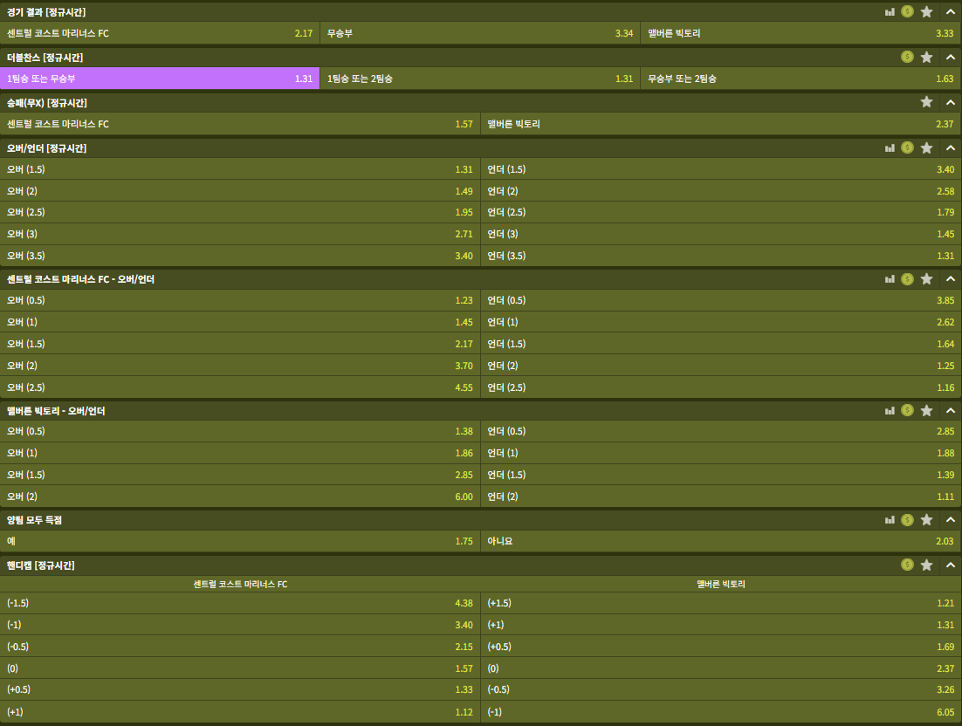Open stats chart icon for 양팀 모두 득점
The image size is (962, 726).
[890, 520]
